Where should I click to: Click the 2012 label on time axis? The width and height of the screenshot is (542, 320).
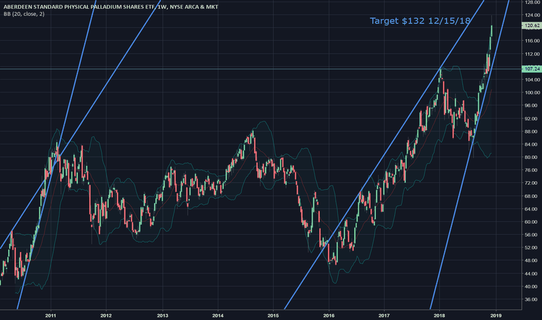coord(106,315)
